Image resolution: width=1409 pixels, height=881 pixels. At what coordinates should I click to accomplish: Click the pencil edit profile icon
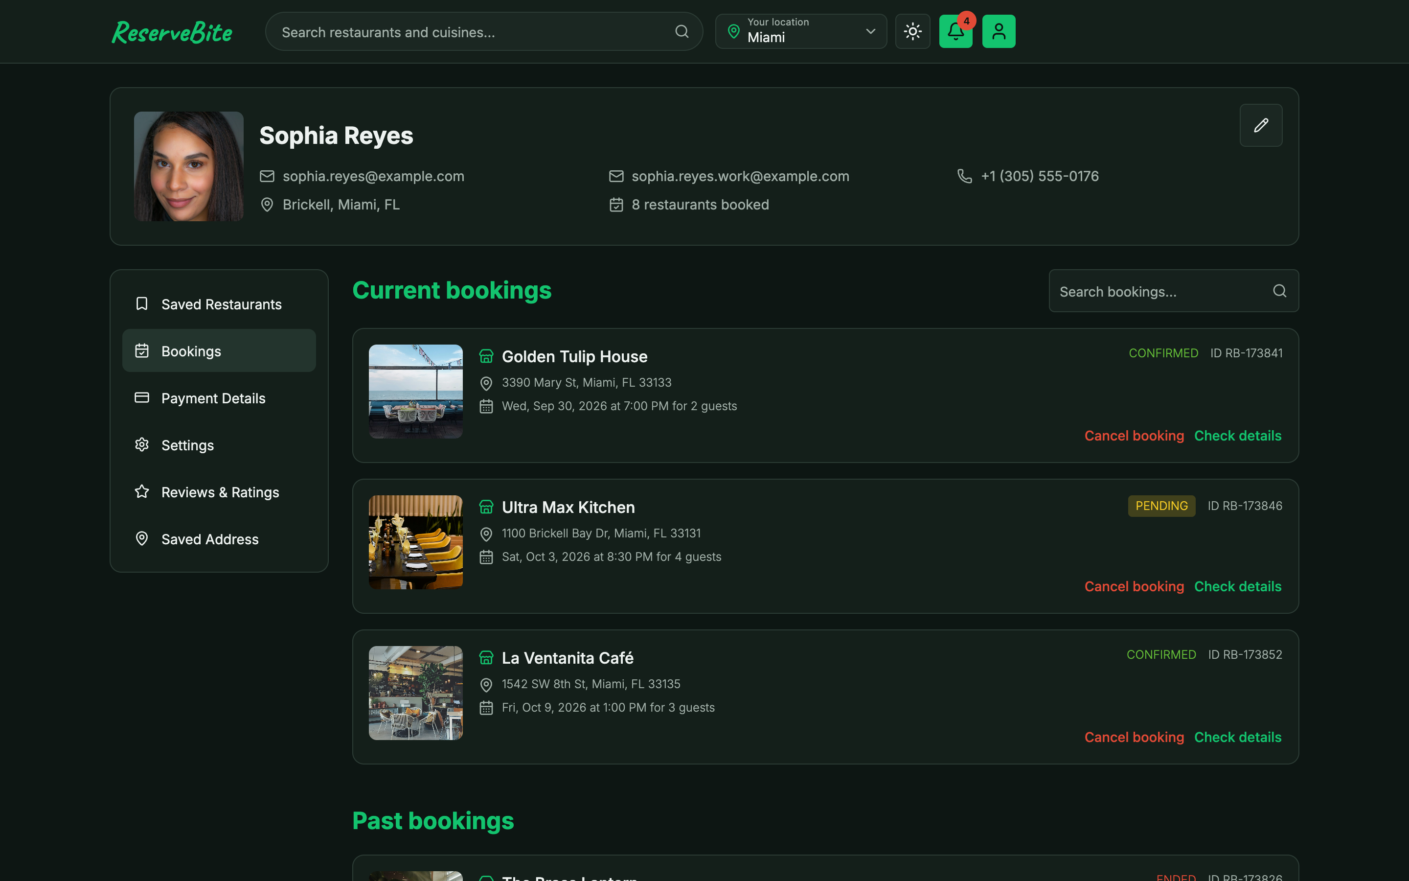point(1261,125)
